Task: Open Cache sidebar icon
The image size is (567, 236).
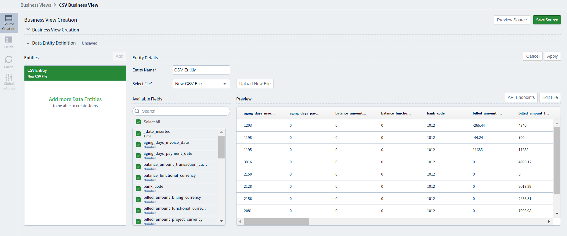Action: pyautogui.click(x=9, y=62)
